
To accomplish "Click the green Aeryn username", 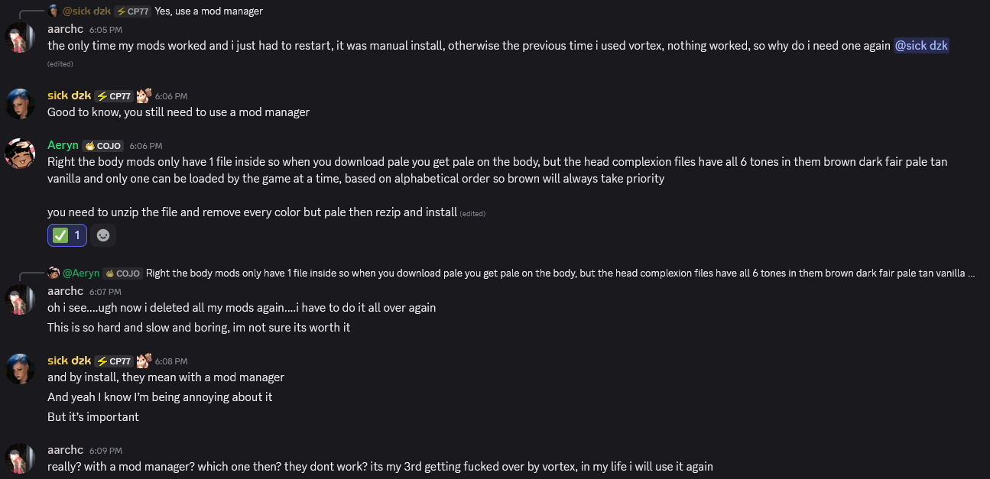I will pyautogui.click(x=63, y=145).
